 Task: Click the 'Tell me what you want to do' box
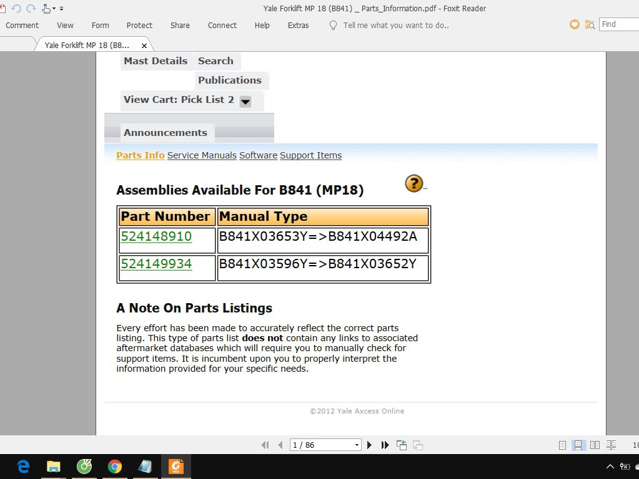tap(396, 25)
